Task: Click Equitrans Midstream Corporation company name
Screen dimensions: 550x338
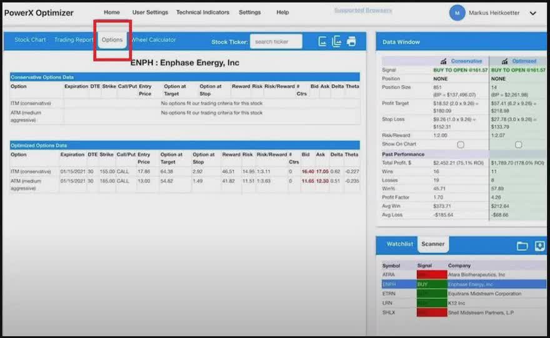Action: tap(484, 294)
